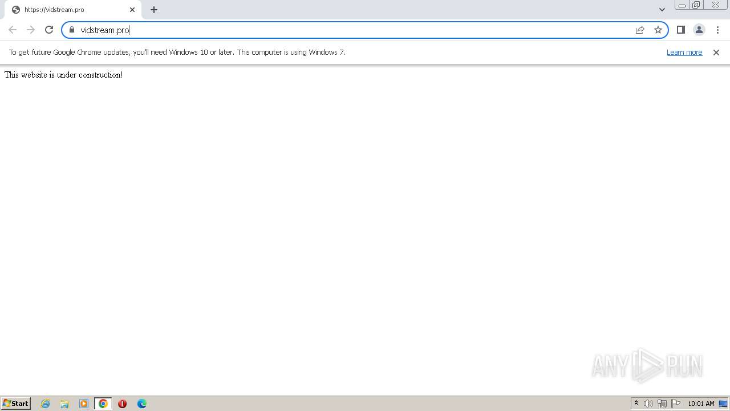Bookmark this tab with the star

(x=658, y=30)
